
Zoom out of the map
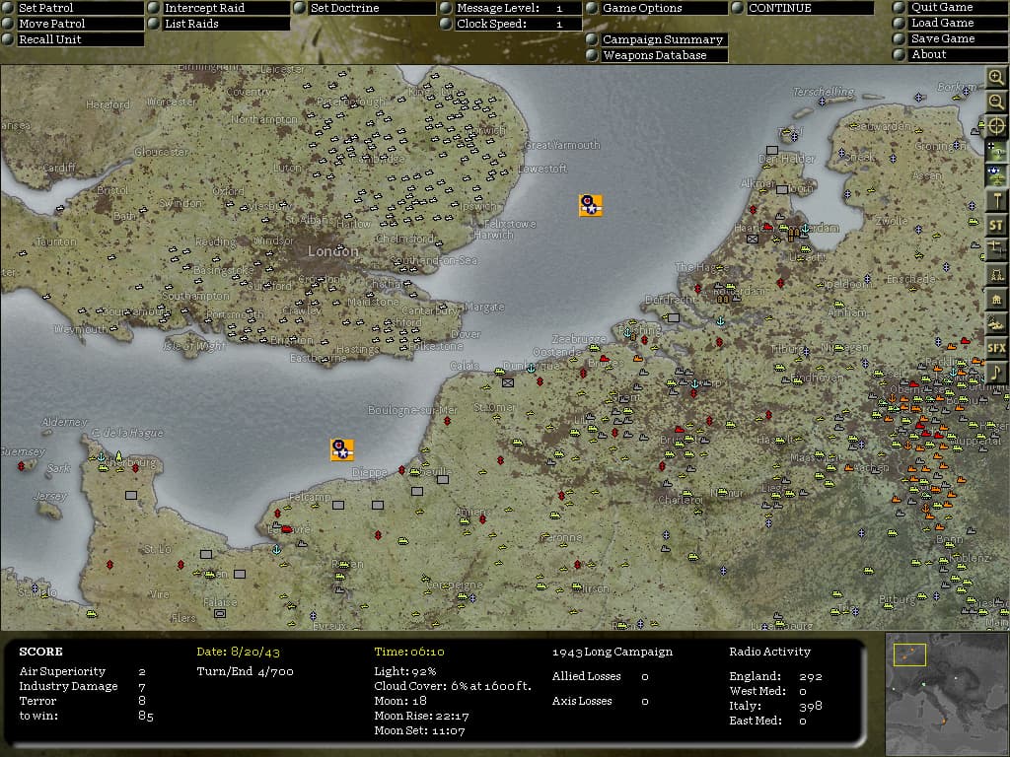coord(996,102)
